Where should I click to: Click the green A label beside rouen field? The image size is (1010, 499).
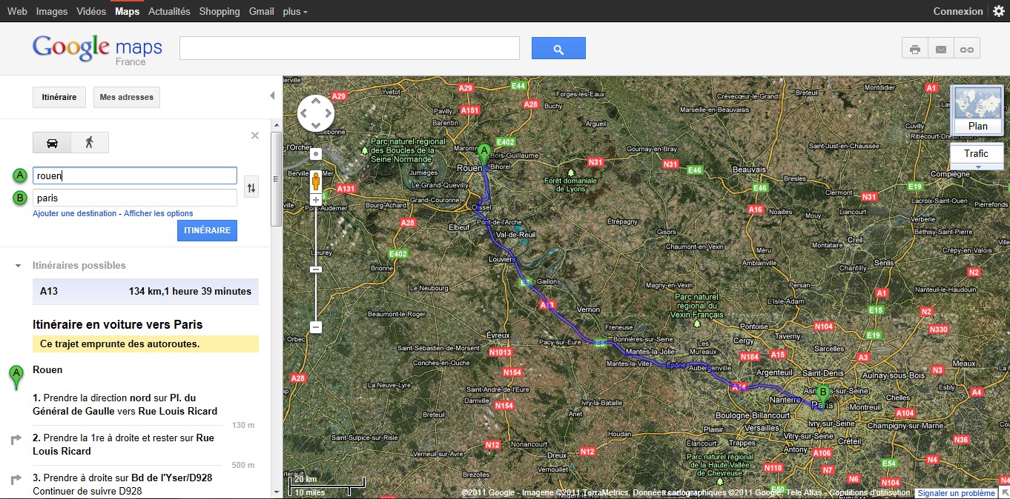click(20, 175)
